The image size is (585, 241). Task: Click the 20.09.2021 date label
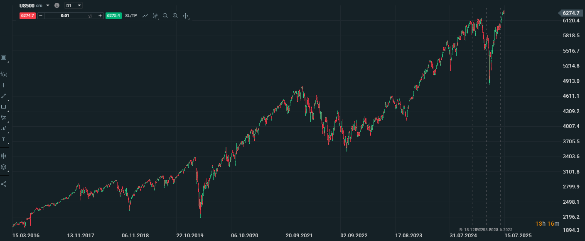coord(299,236)
